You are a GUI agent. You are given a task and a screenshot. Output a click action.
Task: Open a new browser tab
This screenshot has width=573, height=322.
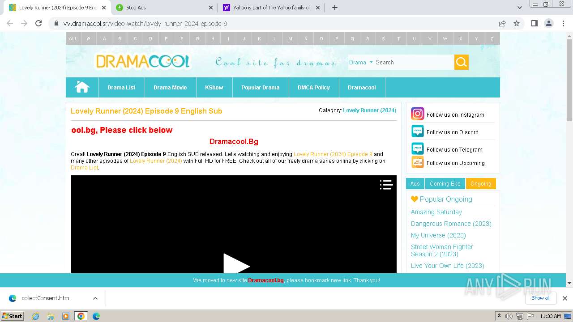pyautogui.click(x=334, y=8)
